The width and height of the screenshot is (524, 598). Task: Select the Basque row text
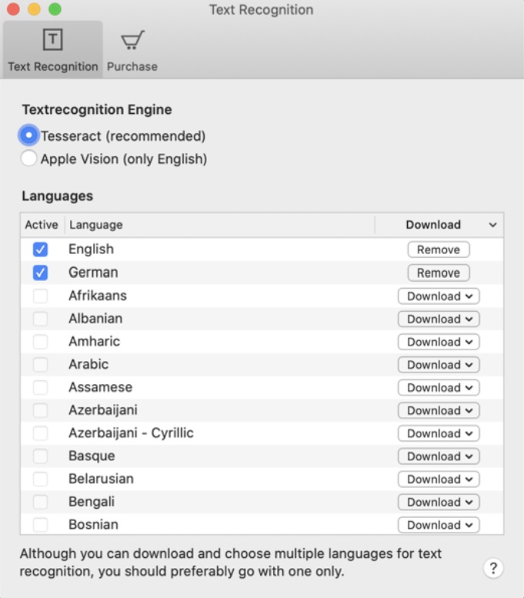tap(92, 456)
